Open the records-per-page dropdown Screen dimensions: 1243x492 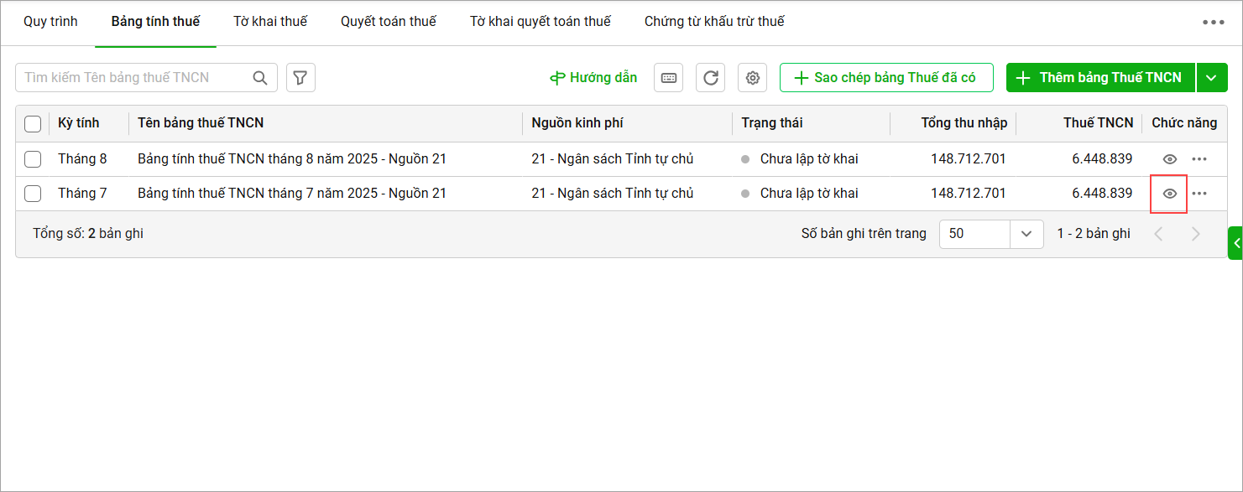tap(1026, 234)
